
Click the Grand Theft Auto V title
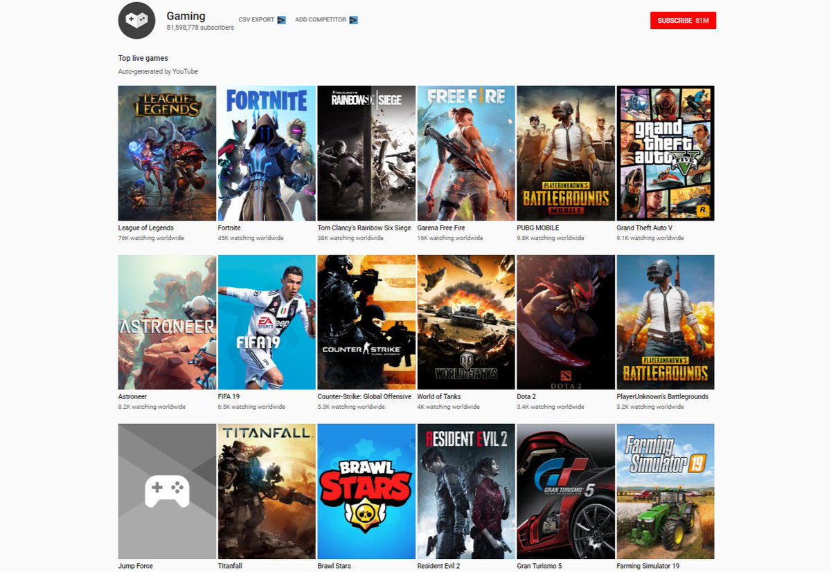point(645,228)
